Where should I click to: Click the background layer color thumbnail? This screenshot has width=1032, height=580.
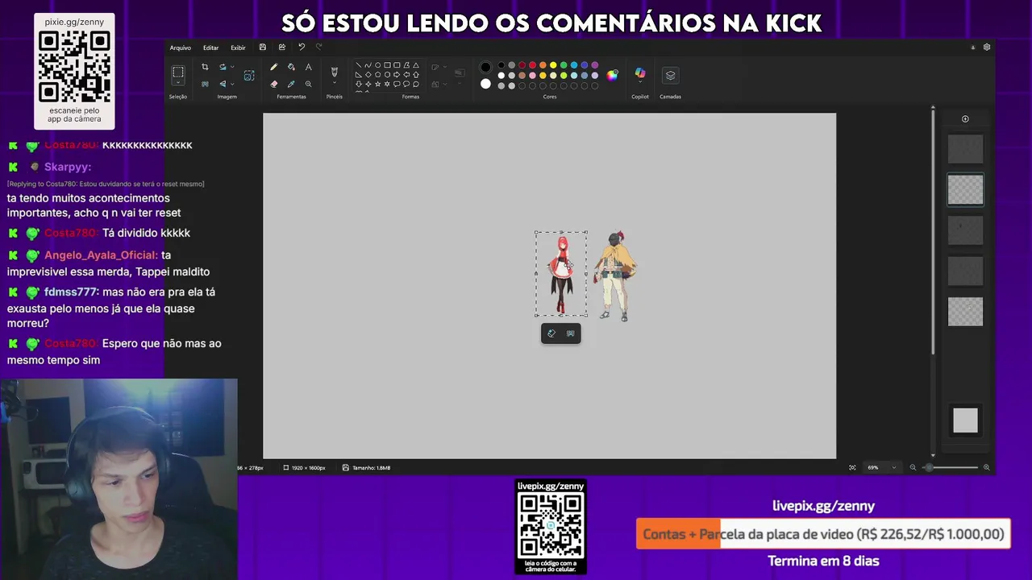click(x=965, y=420)
